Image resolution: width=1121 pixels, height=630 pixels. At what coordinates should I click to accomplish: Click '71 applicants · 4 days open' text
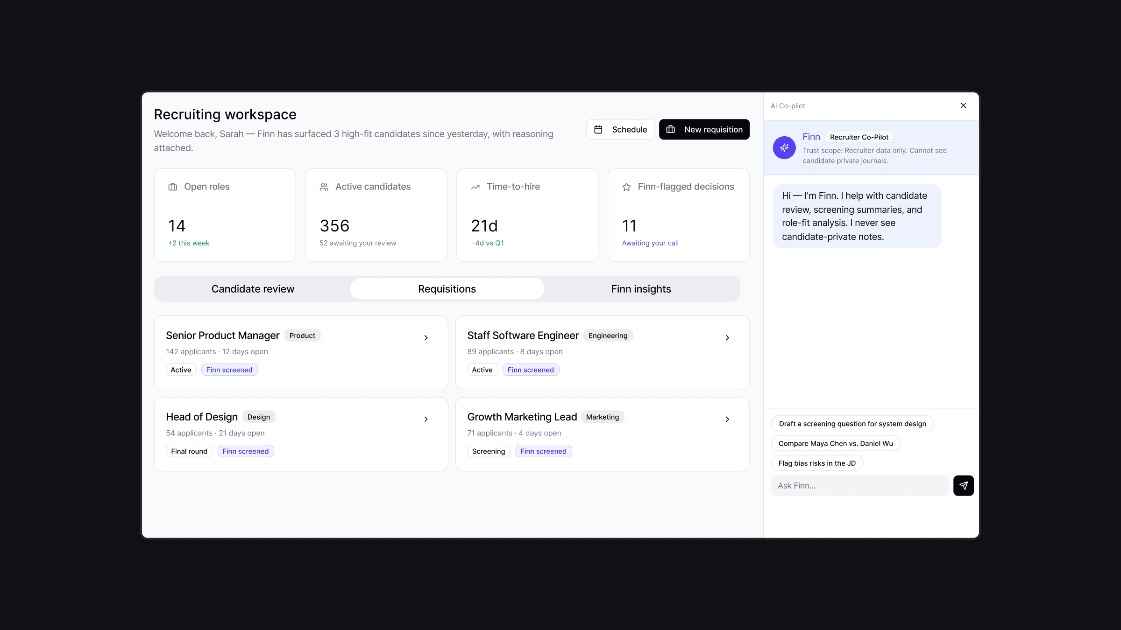tap(514, 433)
